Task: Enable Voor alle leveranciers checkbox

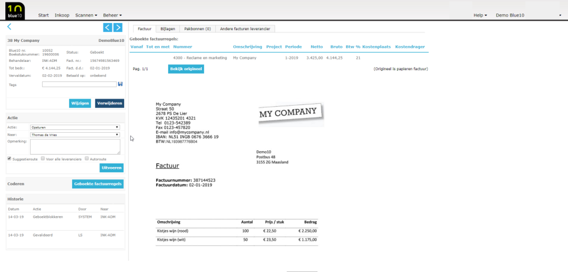Action: click(x=43, y=159)
